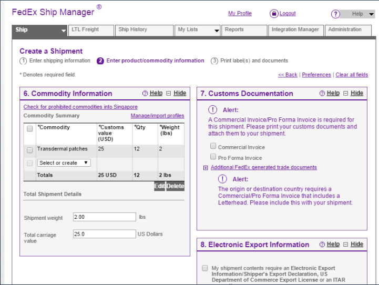
Task: Click the Clear all fields link
Action: tap(352, 75)
